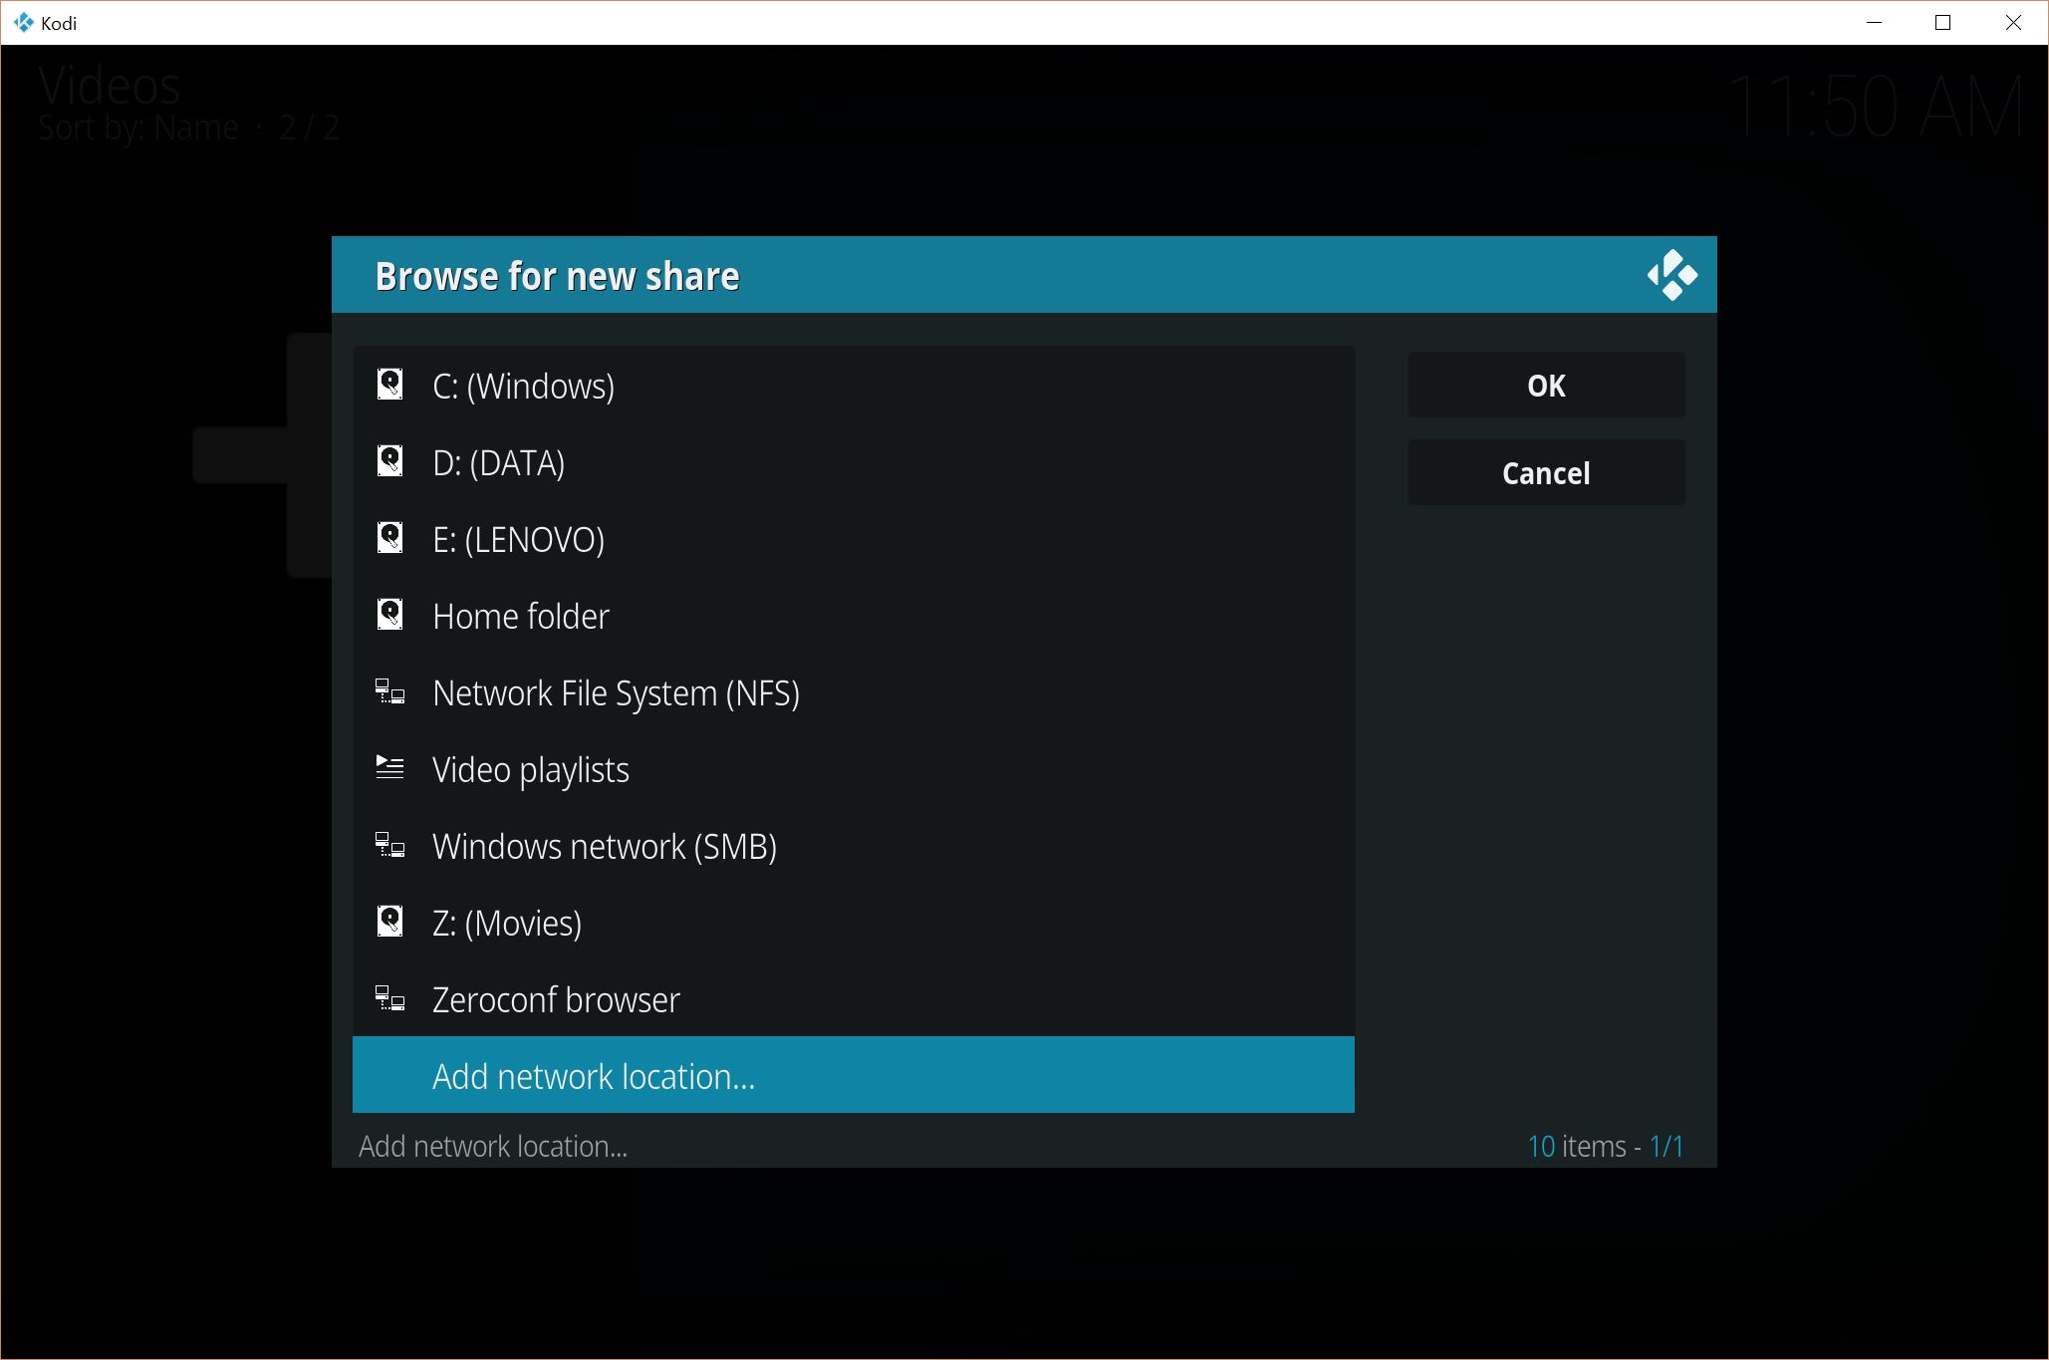Click the disk icon beside E: (LENOVO)
2049x1360 pixels.
point(389,538)
